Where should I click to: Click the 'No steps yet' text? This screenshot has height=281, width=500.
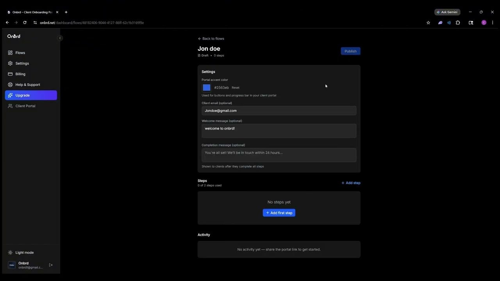[279, 202]
